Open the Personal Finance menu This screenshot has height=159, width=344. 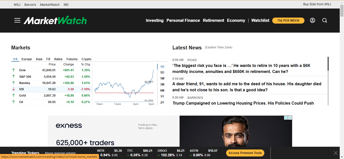(x=183, y=21)
